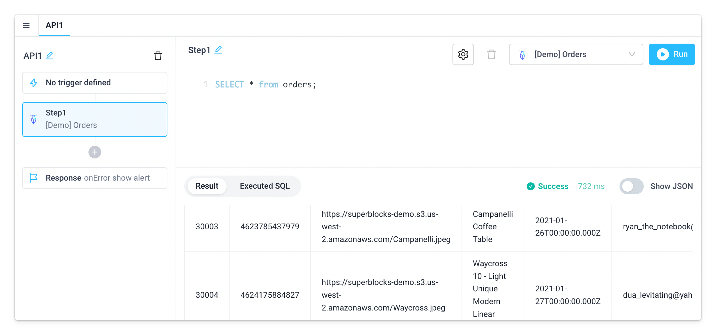Open the [Demo] Orders datasource dropdown

[576, 54]
